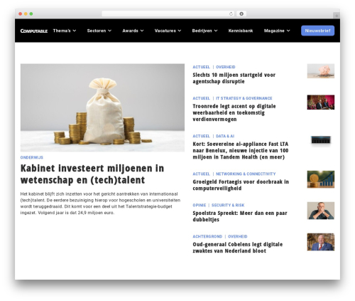355x301 pixels.
Task: Select the Data & AI tag
Action: (225, 136)
